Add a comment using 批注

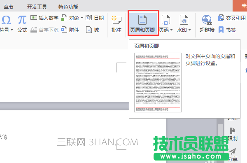pos(117,24)
